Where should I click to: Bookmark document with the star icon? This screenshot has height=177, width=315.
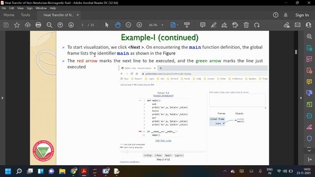pos(17,25)
